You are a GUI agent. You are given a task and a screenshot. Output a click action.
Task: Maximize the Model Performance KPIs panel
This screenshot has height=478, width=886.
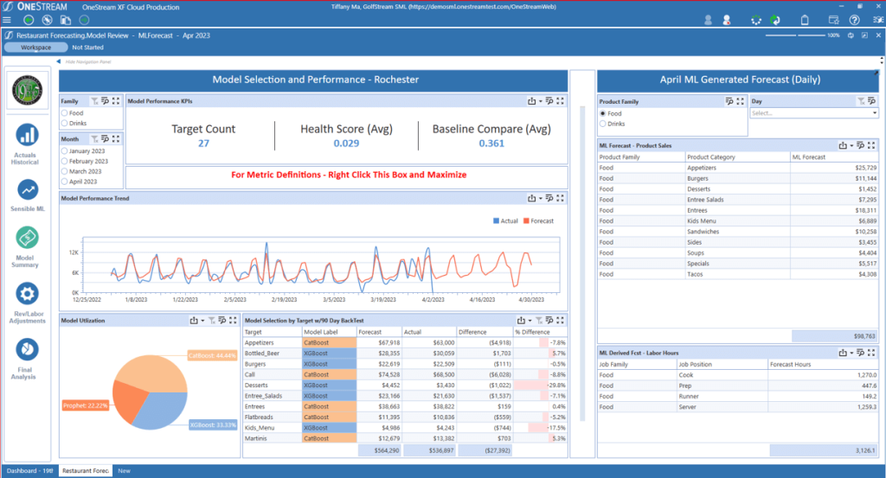560,101
